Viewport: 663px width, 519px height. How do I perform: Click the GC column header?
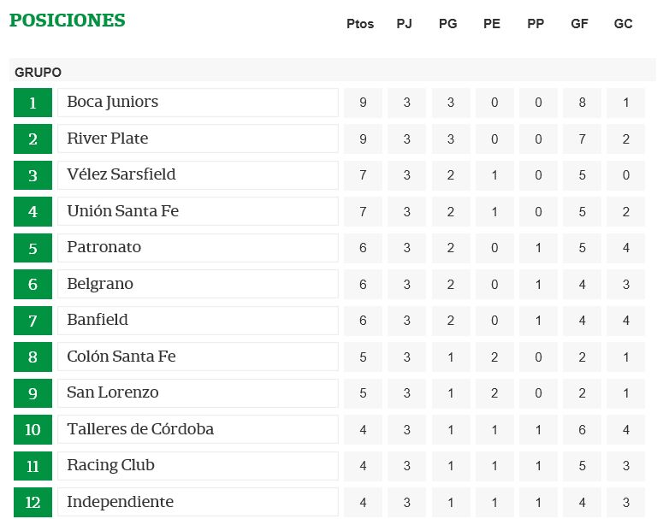tap(624, 24)
